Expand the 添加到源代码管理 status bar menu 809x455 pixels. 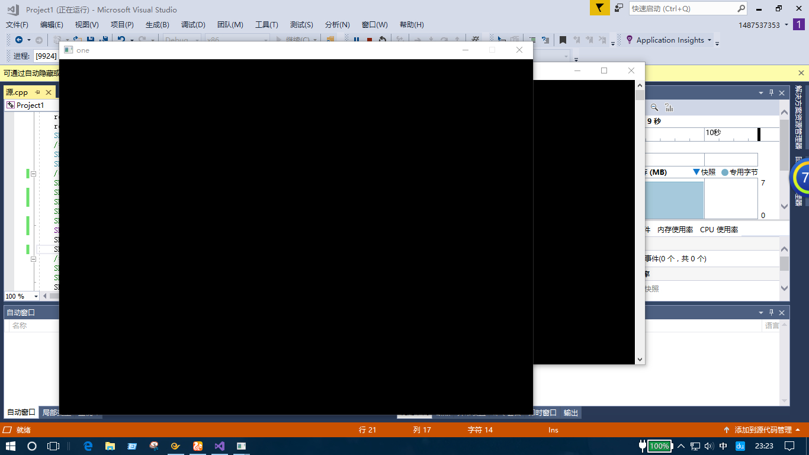(798, 430)
